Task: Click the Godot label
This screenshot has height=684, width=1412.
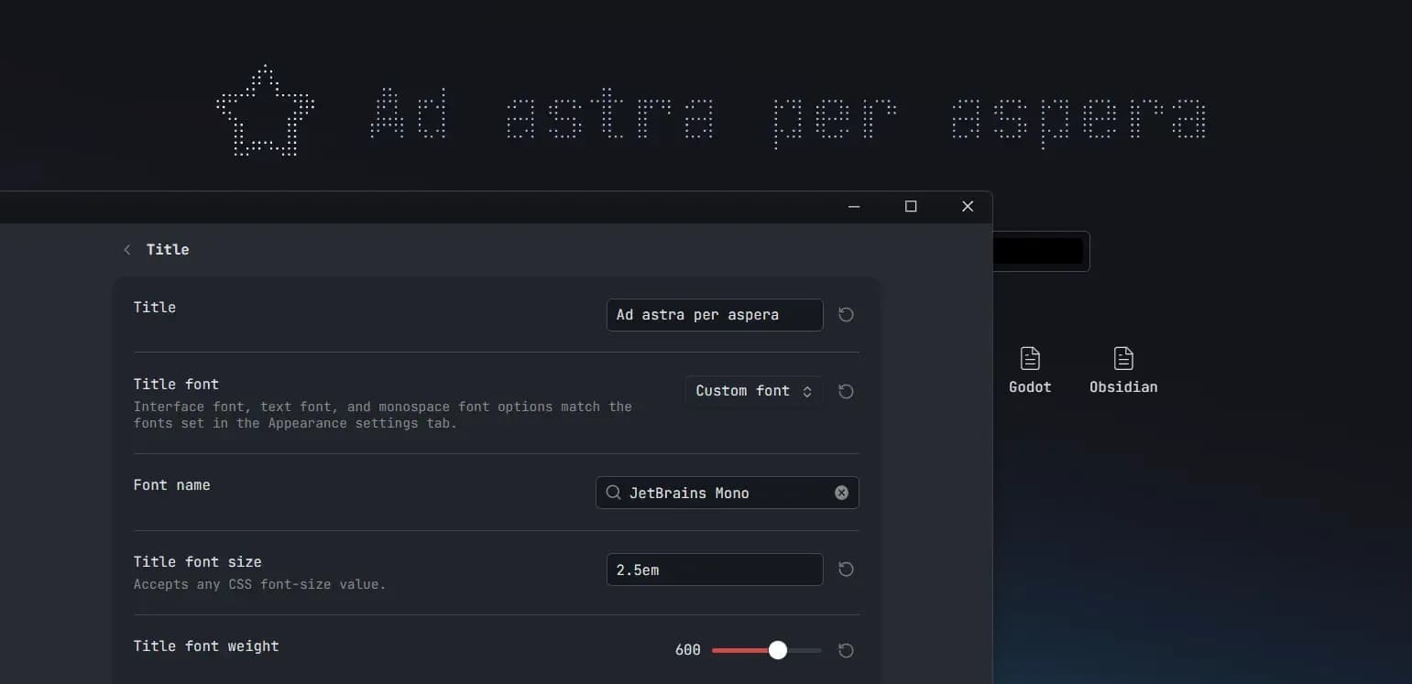Action: point(1030,387)
